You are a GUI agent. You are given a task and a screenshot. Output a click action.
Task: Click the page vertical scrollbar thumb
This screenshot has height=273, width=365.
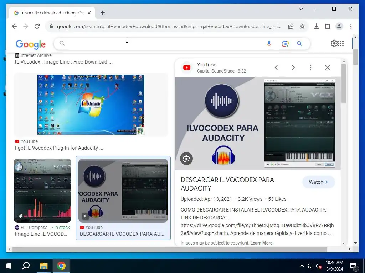pos(355,57)
